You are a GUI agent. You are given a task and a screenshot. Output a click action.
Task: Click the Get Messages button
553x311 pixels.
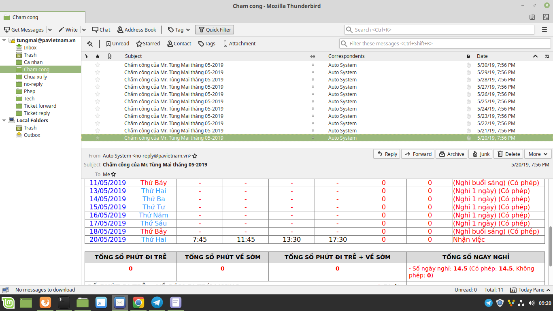tap(23, 30)
